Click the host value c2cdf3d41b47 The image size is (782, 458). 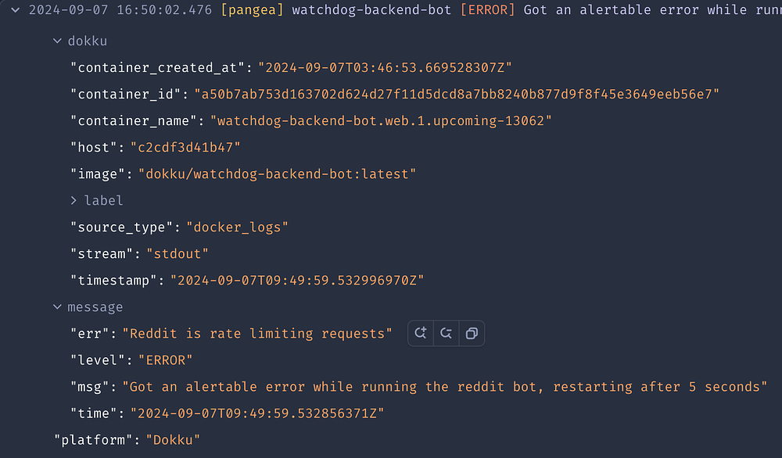point(185,148)
